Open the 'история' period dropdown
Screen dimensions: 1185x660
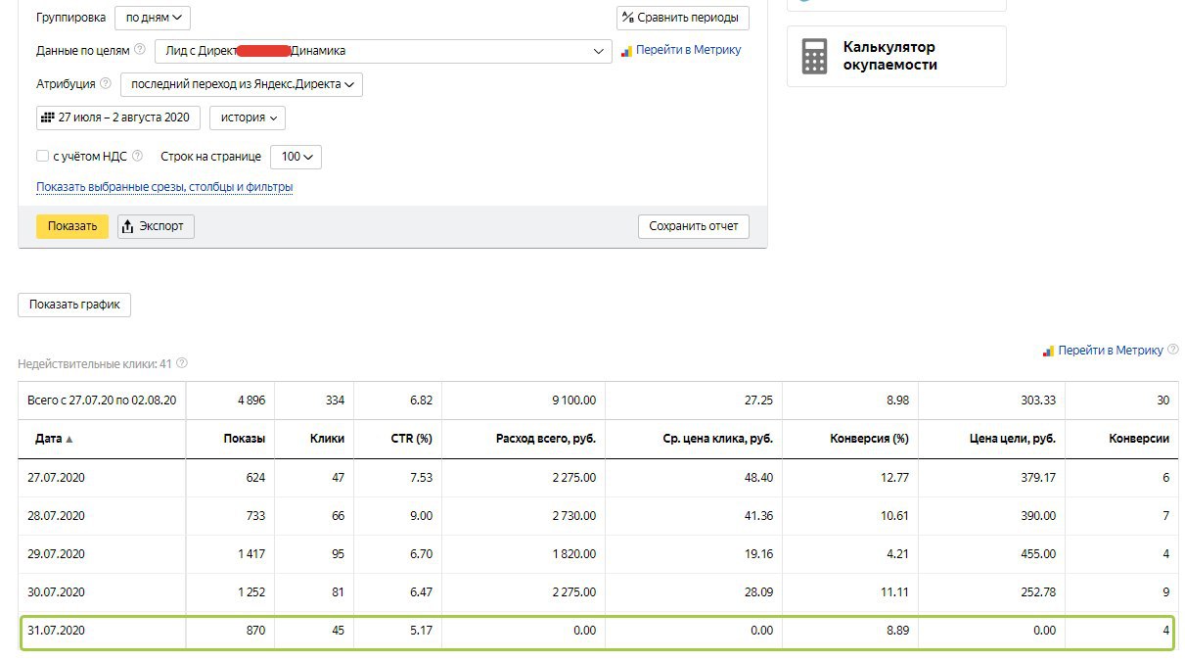[247, 118]
